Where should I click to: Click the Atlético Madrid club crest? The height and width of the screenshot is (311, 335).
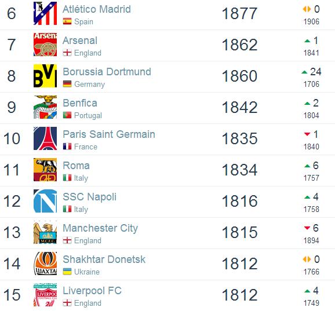tap(45, 13)
